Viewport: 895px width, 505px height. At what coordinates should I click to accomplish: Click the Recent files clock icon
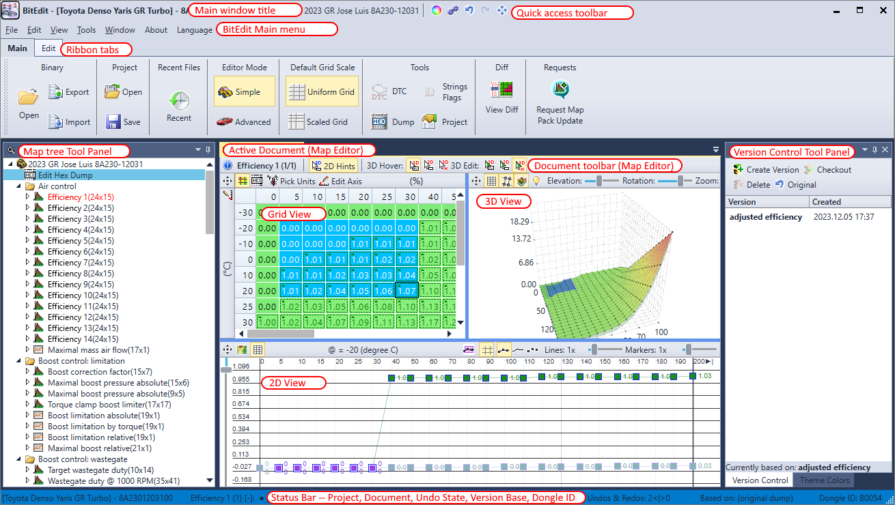(x=178, y=101)
